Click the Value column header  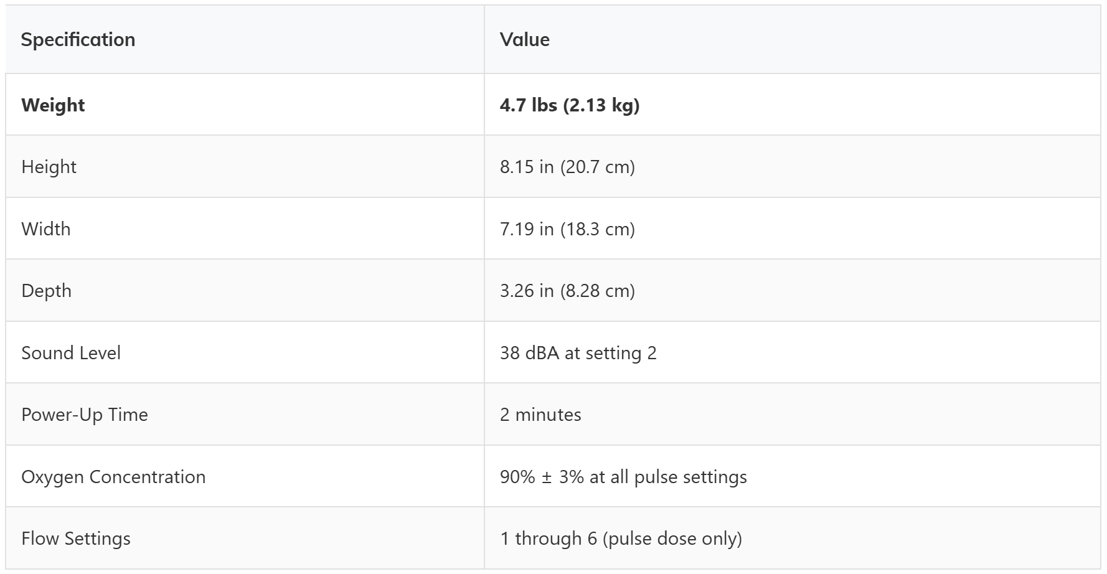[x=524, y=40]
